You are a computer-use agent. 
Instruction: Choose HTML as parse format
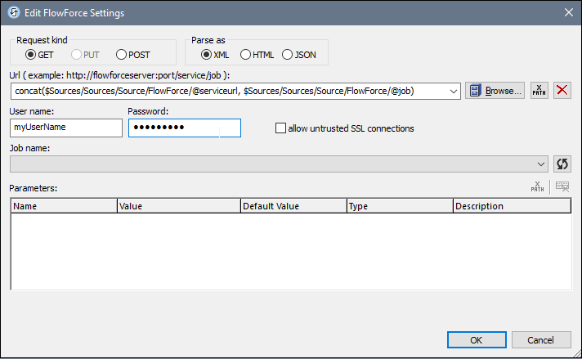tap(245, 55)
